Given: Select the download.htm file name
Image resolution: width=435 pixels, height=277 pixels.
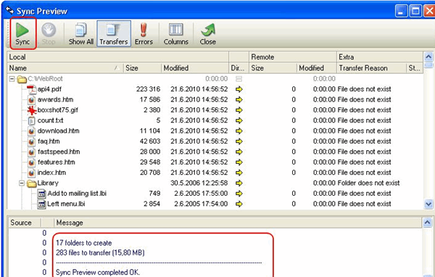Looking at the screenshot, I should point(58,131).
